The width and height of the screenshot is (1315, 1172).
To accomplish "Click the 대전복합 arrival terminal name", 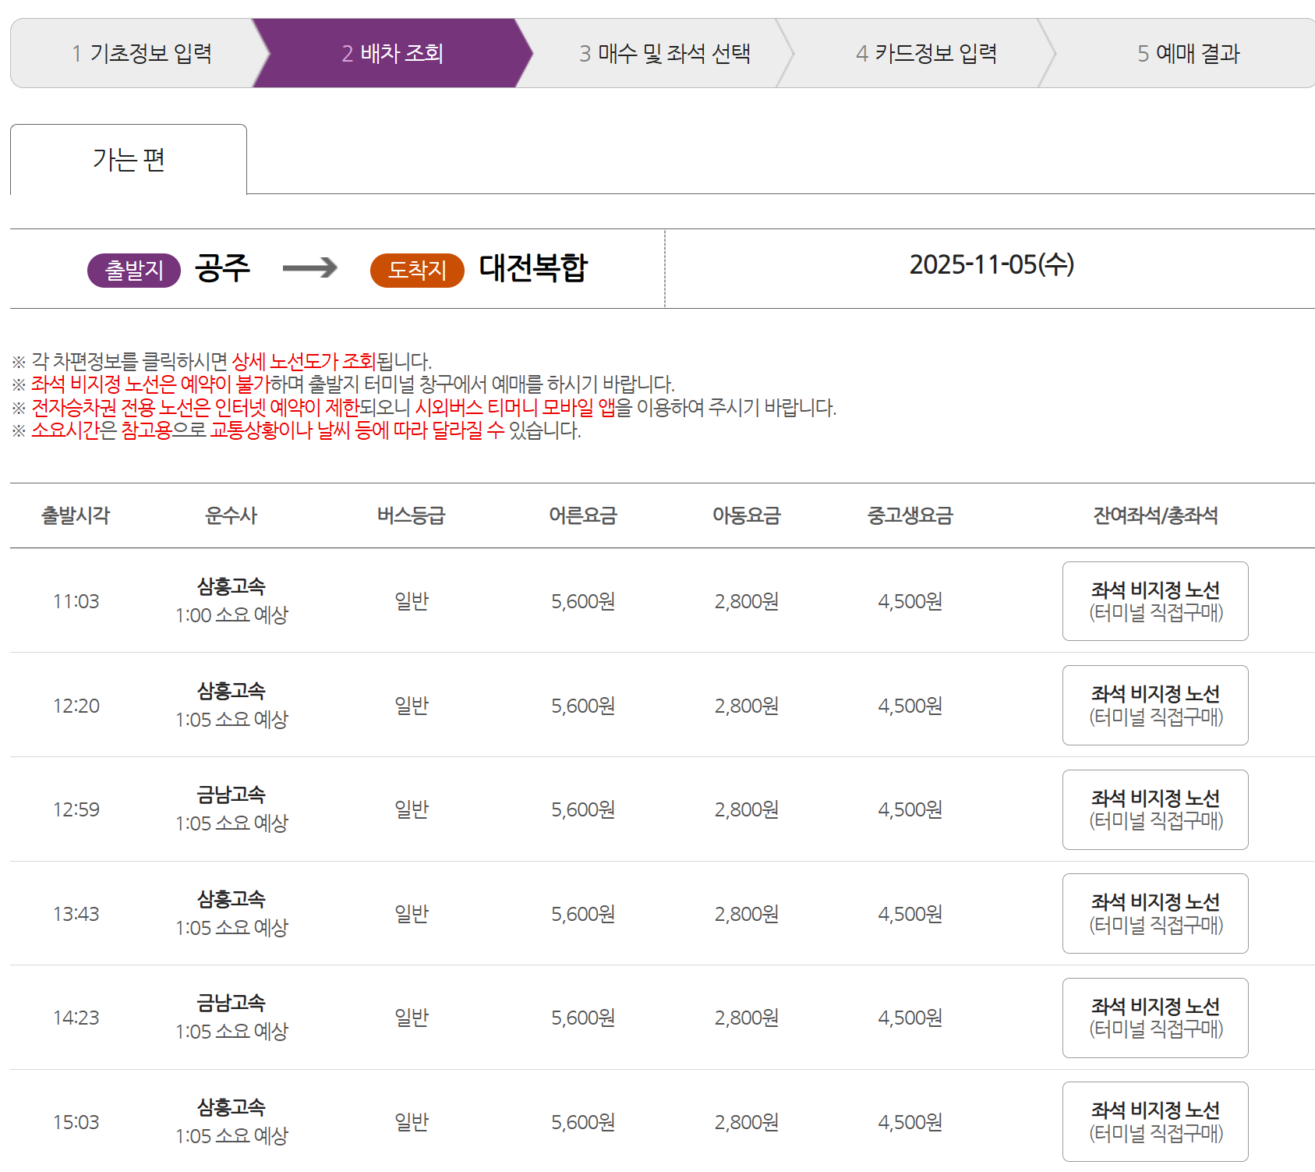I will [x=533, y=268].
